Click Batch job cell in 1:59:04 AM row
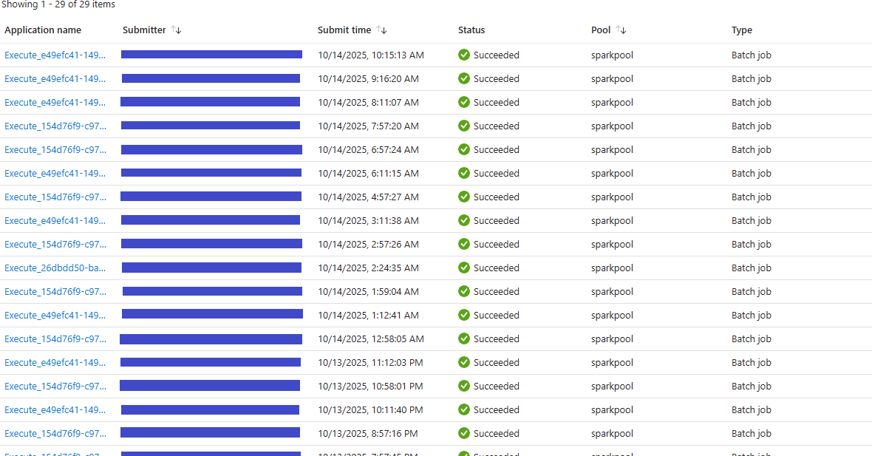Image resolution: width=872 pixels, height=456 pixels. tap(752, 291)
